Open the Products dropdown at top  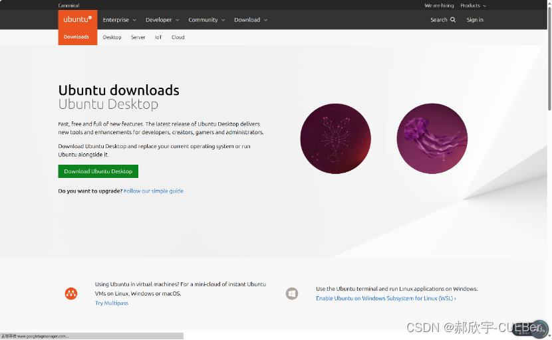[473, 5]
